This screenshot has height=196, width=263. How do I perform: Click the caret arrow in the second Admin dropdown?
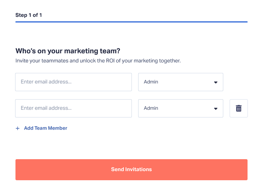[x=216, y=109]
